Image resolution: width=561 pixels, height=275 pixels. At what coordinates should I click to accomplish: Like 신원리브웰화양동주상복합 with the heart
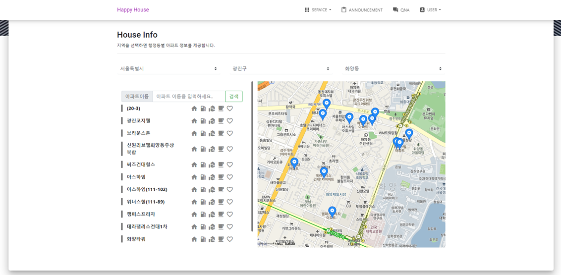point(229,149)
